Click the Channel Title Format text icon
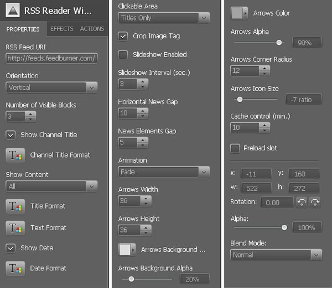 coord(14,155)
